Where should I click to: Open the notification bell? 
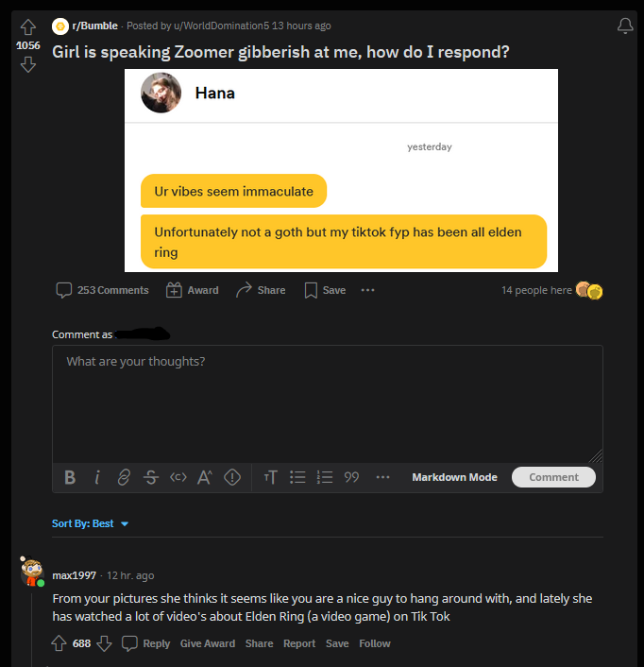coord(624,26)
